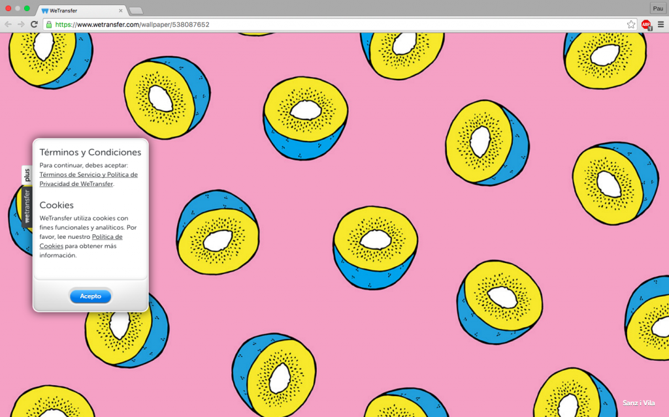
Task: Close the window with red button
Action: pyautogui.click(x=8, y=8)
